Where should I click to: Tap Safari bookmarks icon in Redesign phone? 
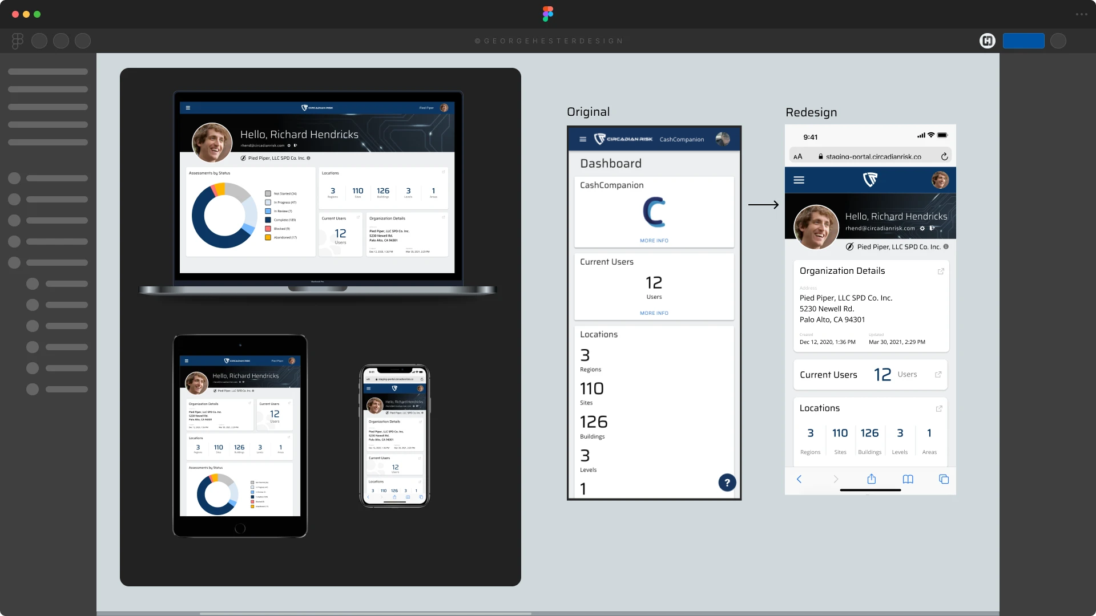908,479
